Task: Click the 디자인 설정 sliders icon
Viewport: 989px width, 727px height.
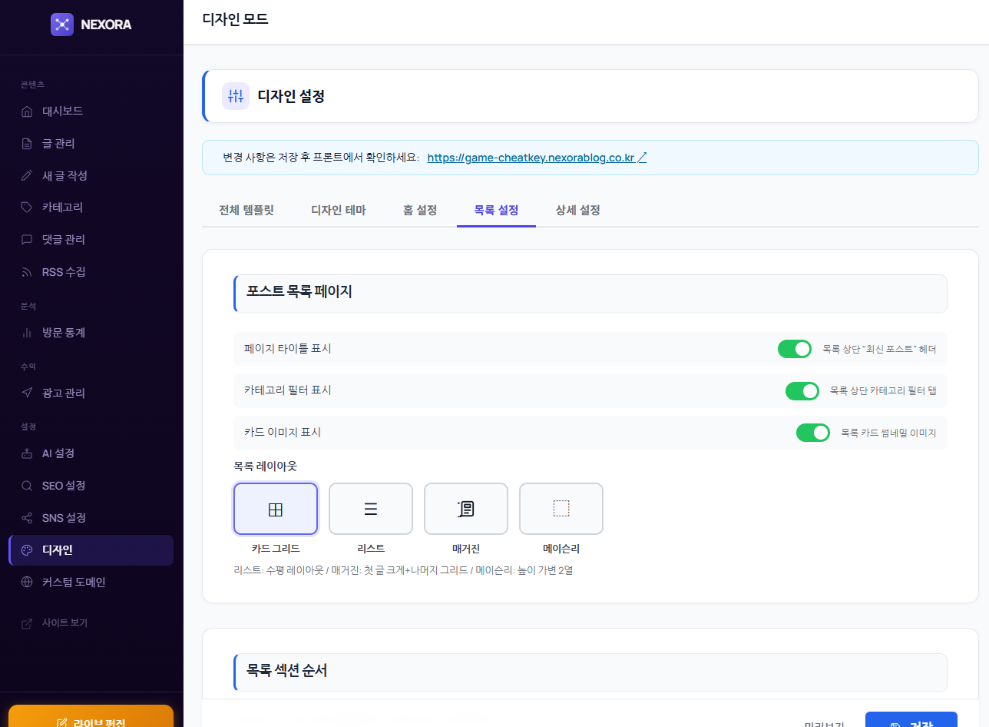Action: [235, 96]
